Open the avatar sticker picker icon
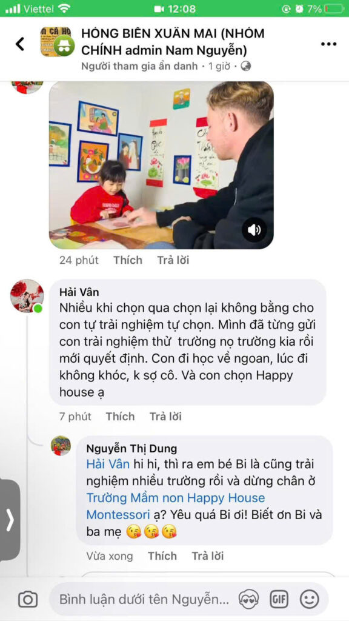Viewport: 349px width, 621px height. point(248,599)
